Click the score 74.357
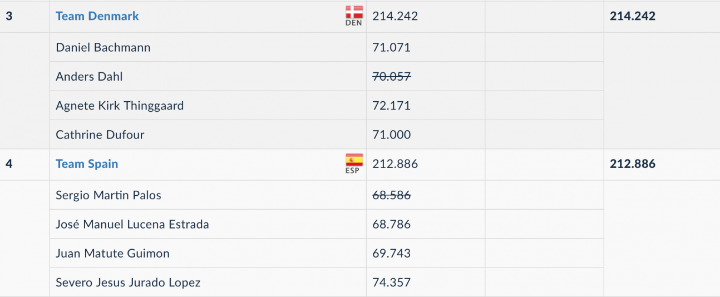The image size is (720, 297). click(x=392, y=283)
